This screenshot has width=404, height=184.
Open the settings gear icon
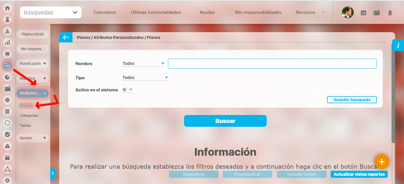7,180
